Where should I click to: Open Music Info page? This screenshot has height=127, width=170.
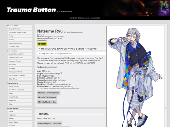point(20,65)
